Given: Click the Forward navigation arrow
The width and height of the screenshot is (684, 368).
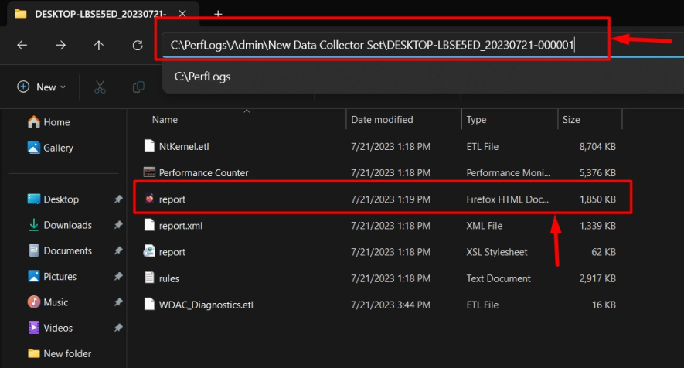Looking at the screenshot, I should tap(60, 46).
